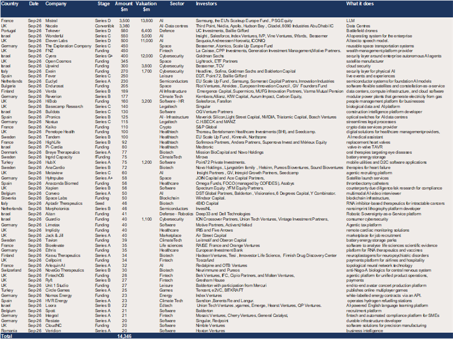Select the Open Cosmos company cell
The height and width of the screenshot is (339, 453).
coord(58,61)
